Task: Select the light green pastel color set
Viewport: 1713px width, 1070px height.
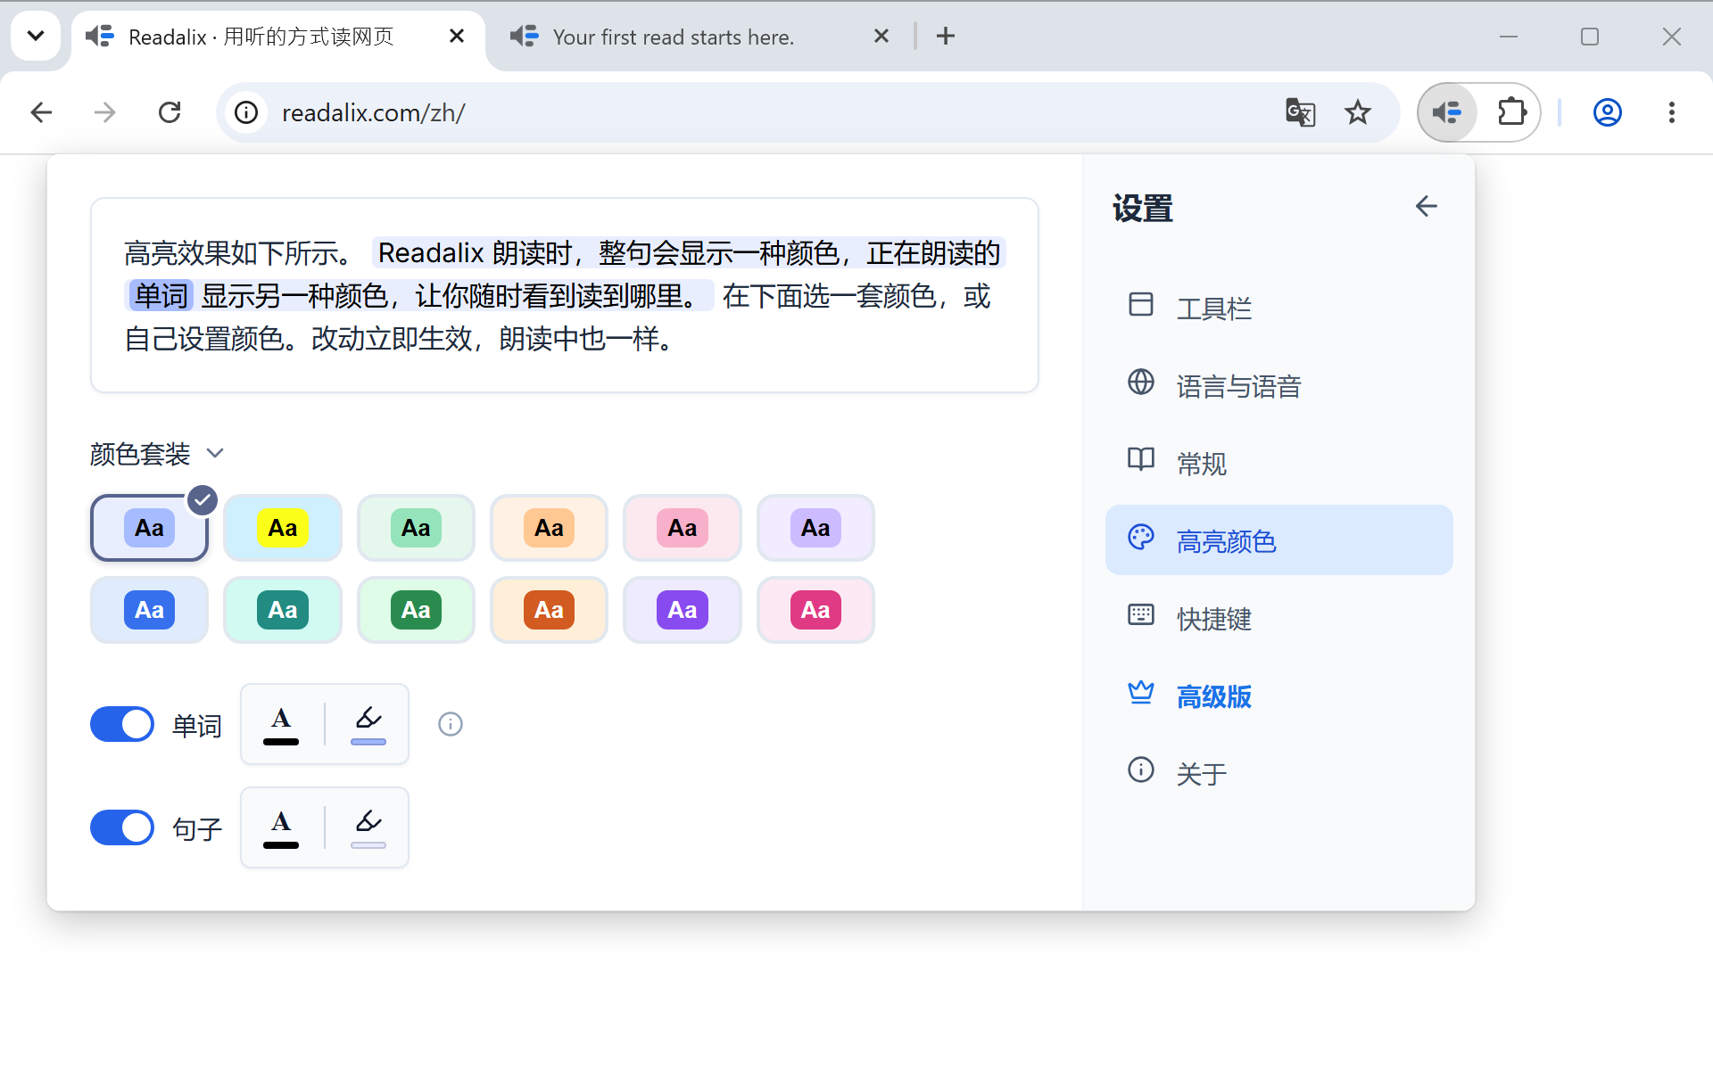Action: coord(416,528)
